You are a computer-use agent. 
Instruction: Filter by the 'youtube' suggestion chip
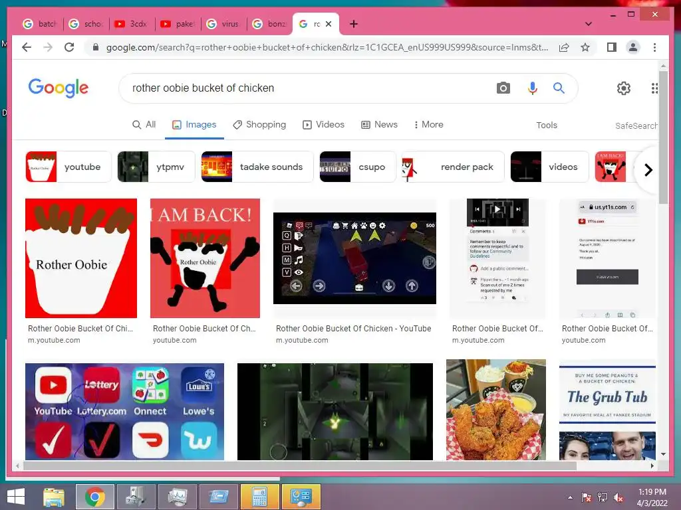tap(68, 167)
